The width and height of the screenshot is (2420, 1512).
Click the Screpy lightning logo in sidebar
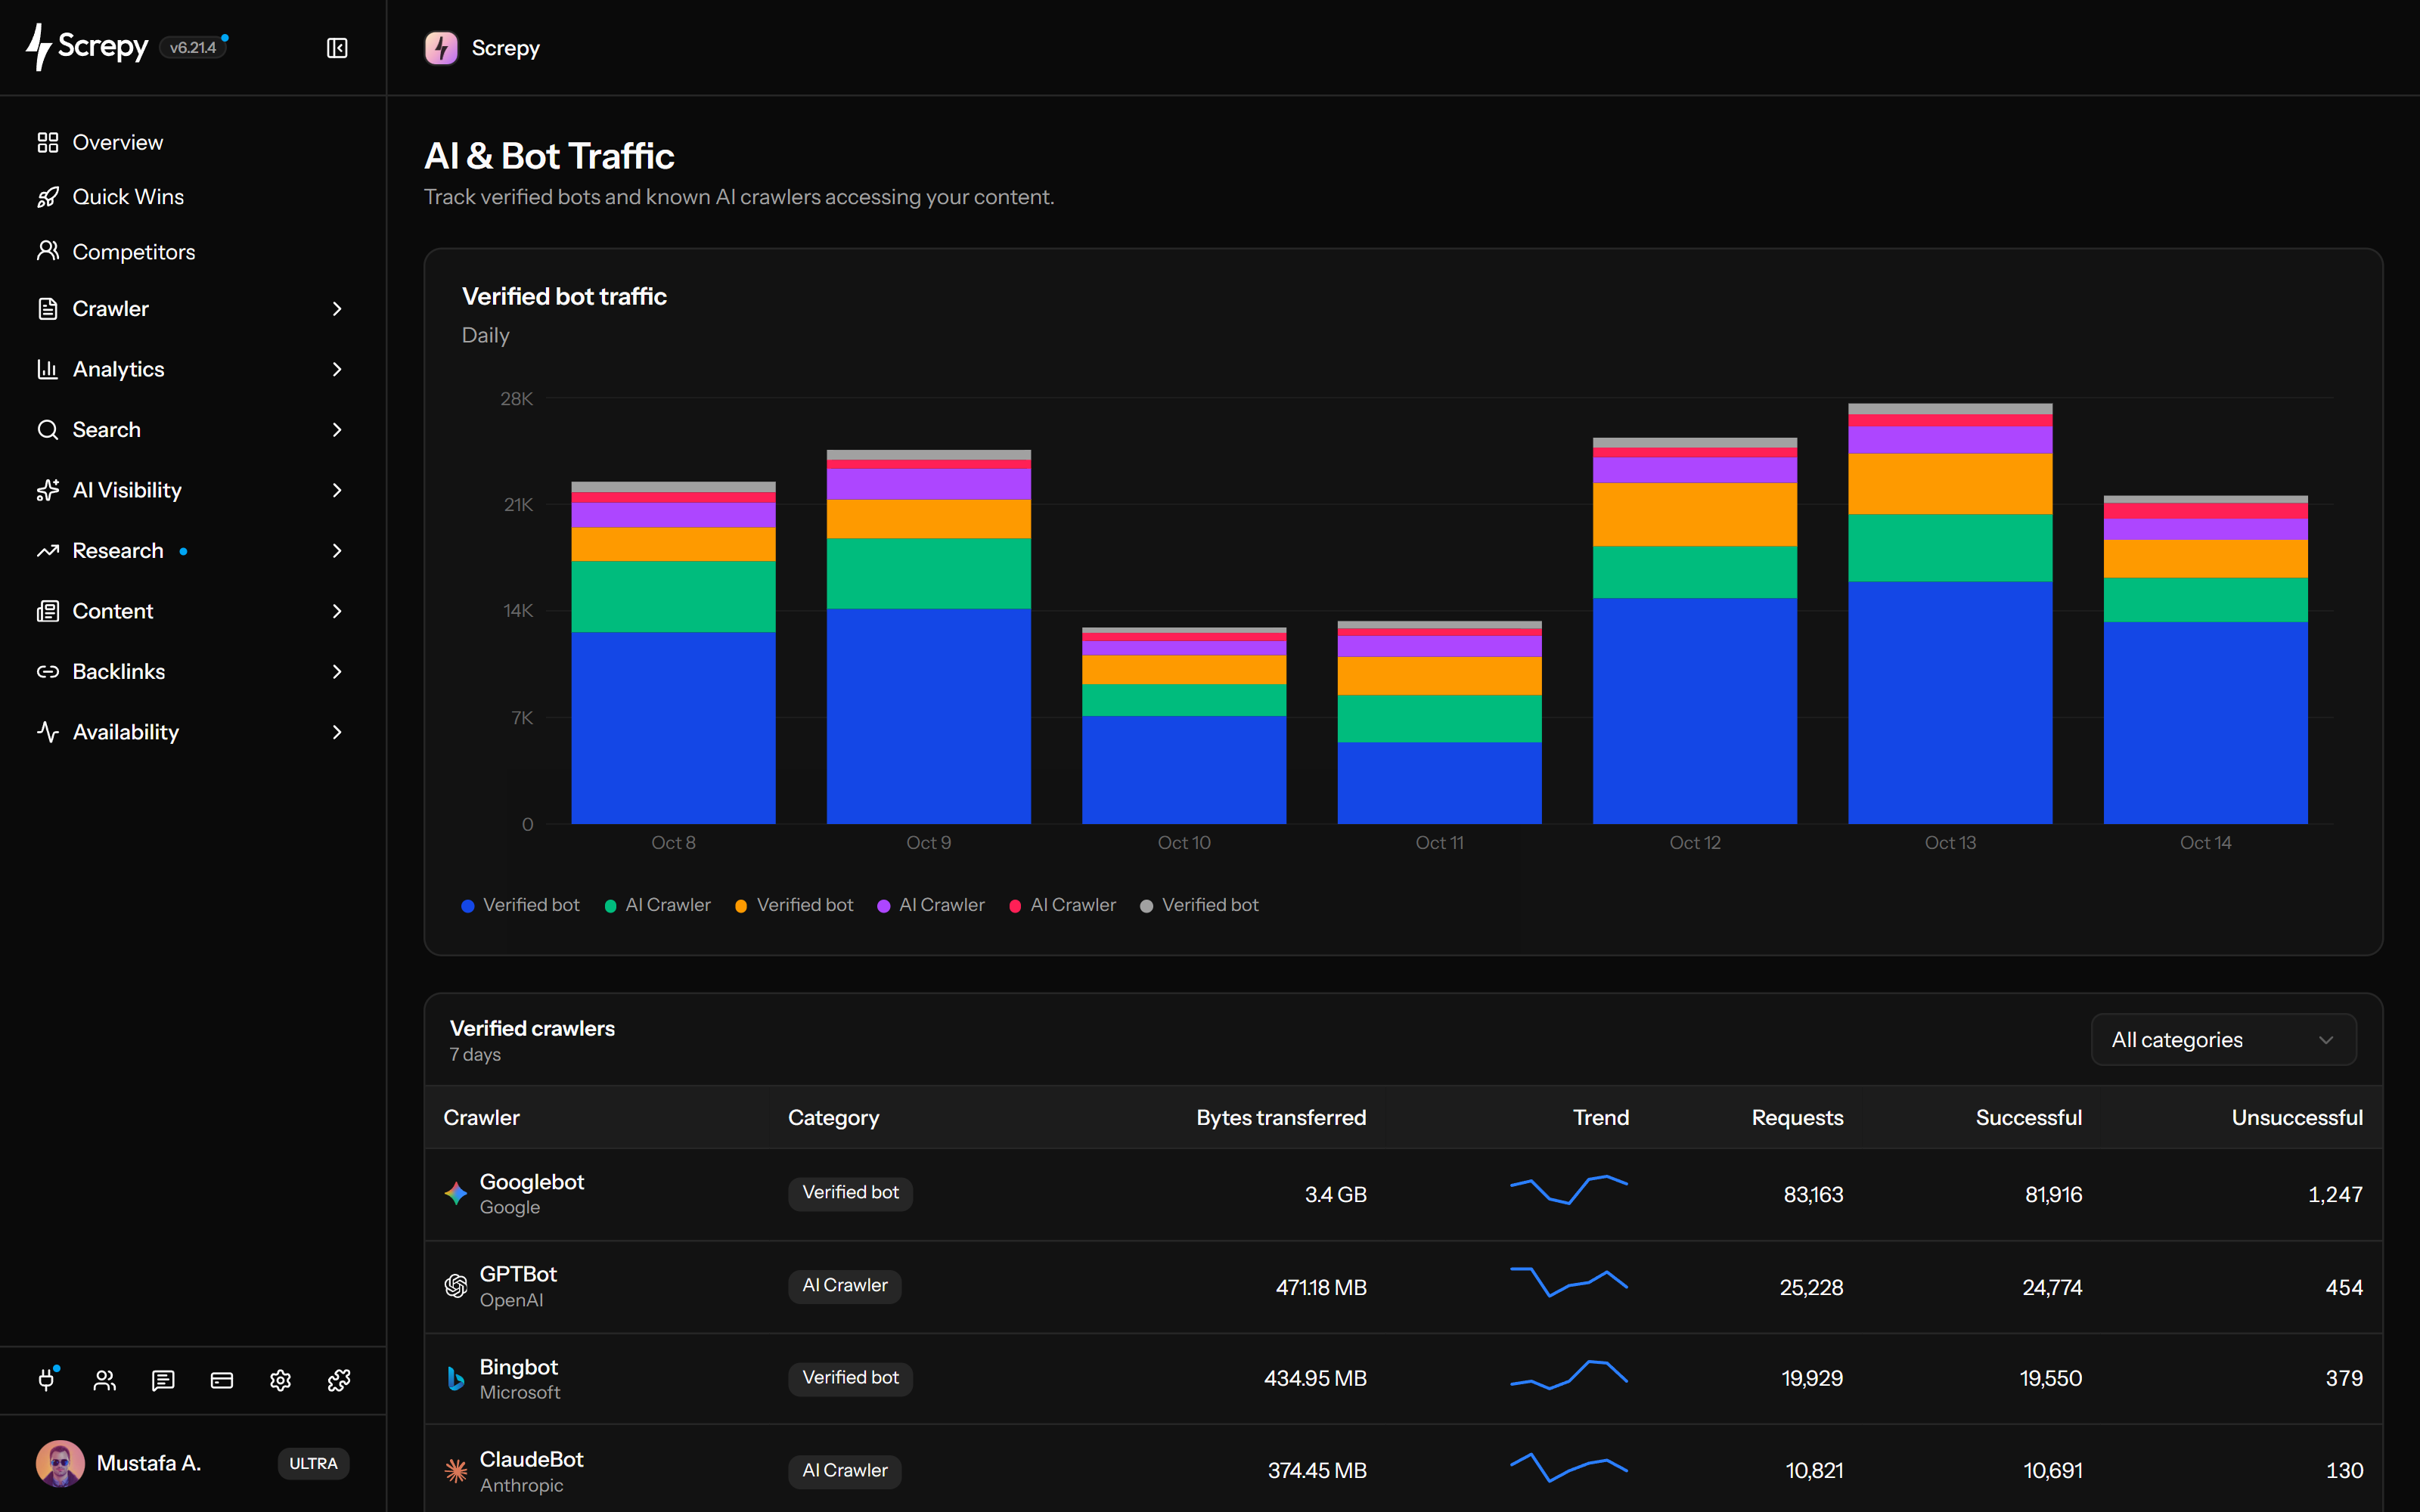pos(88,47)
